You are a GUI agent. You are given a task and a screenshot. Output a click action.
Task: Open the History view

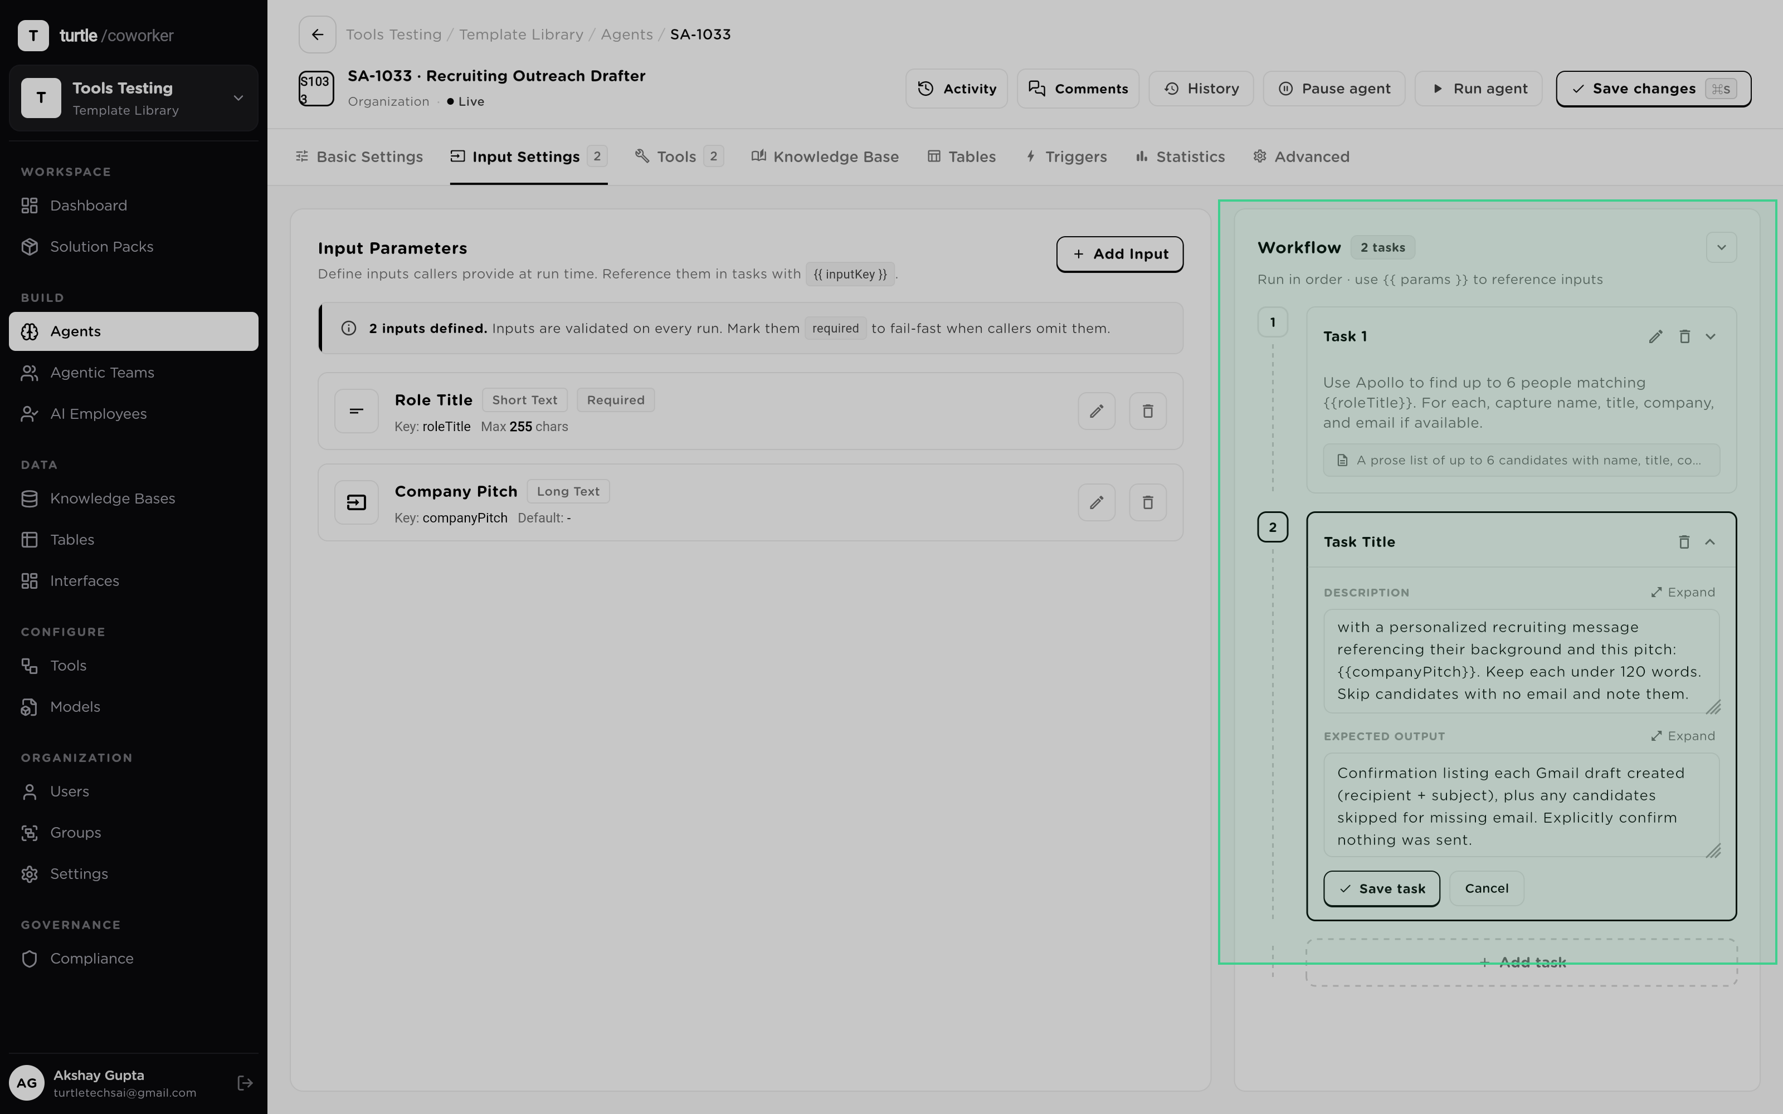[x=1201, y=89]
